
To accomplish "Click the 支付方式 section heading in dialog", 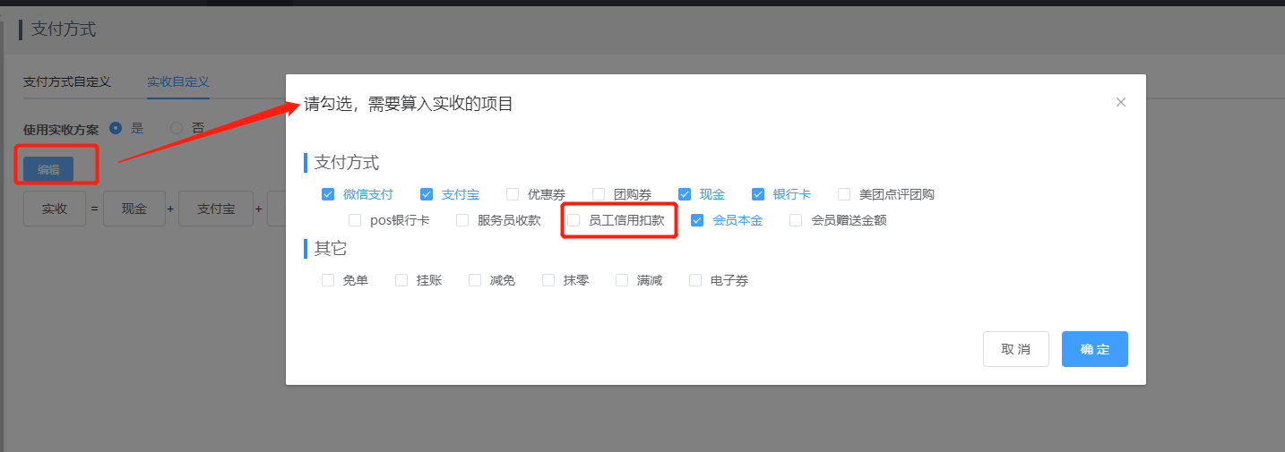I will (347, 163).
